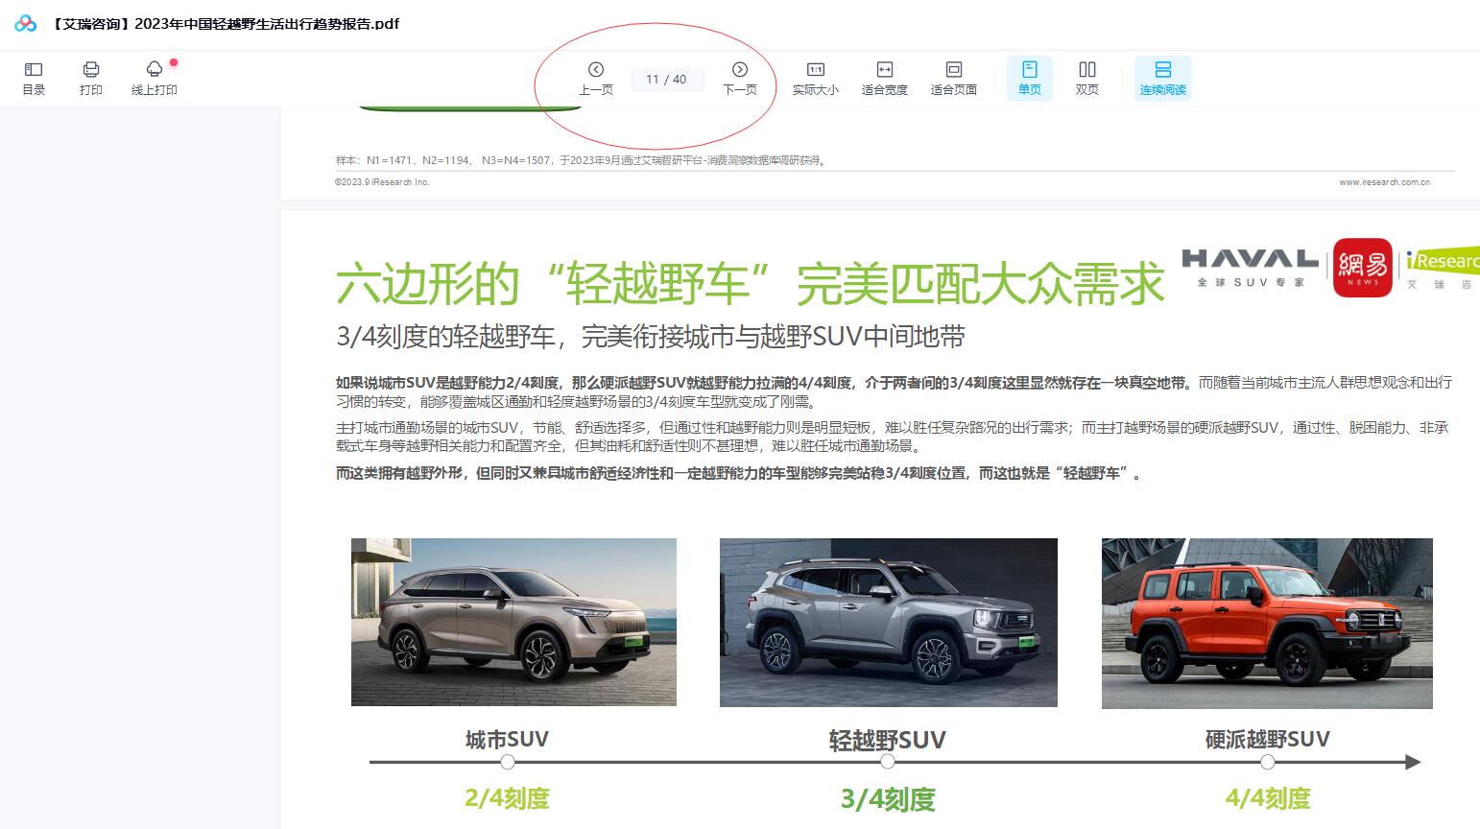
Task: Click the 轻越野SUV gray car image
Action: tap(888, 622)
